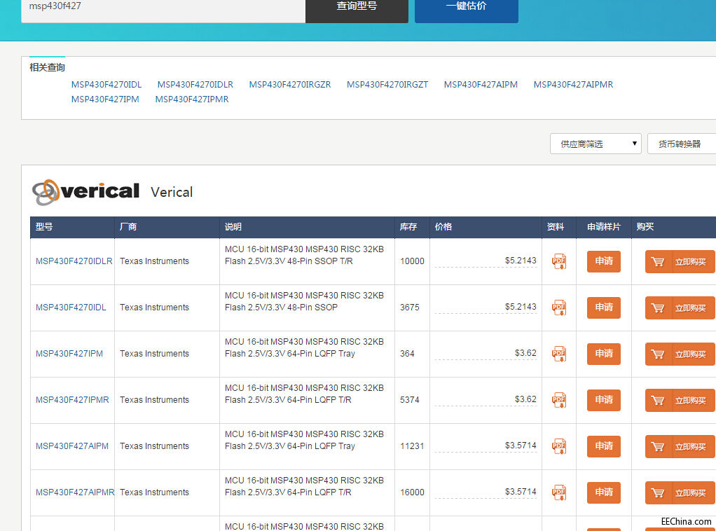716x531 pixels.
Task: Click the $3.62 price for MSP430F427IPM
Action: [525, 353]
